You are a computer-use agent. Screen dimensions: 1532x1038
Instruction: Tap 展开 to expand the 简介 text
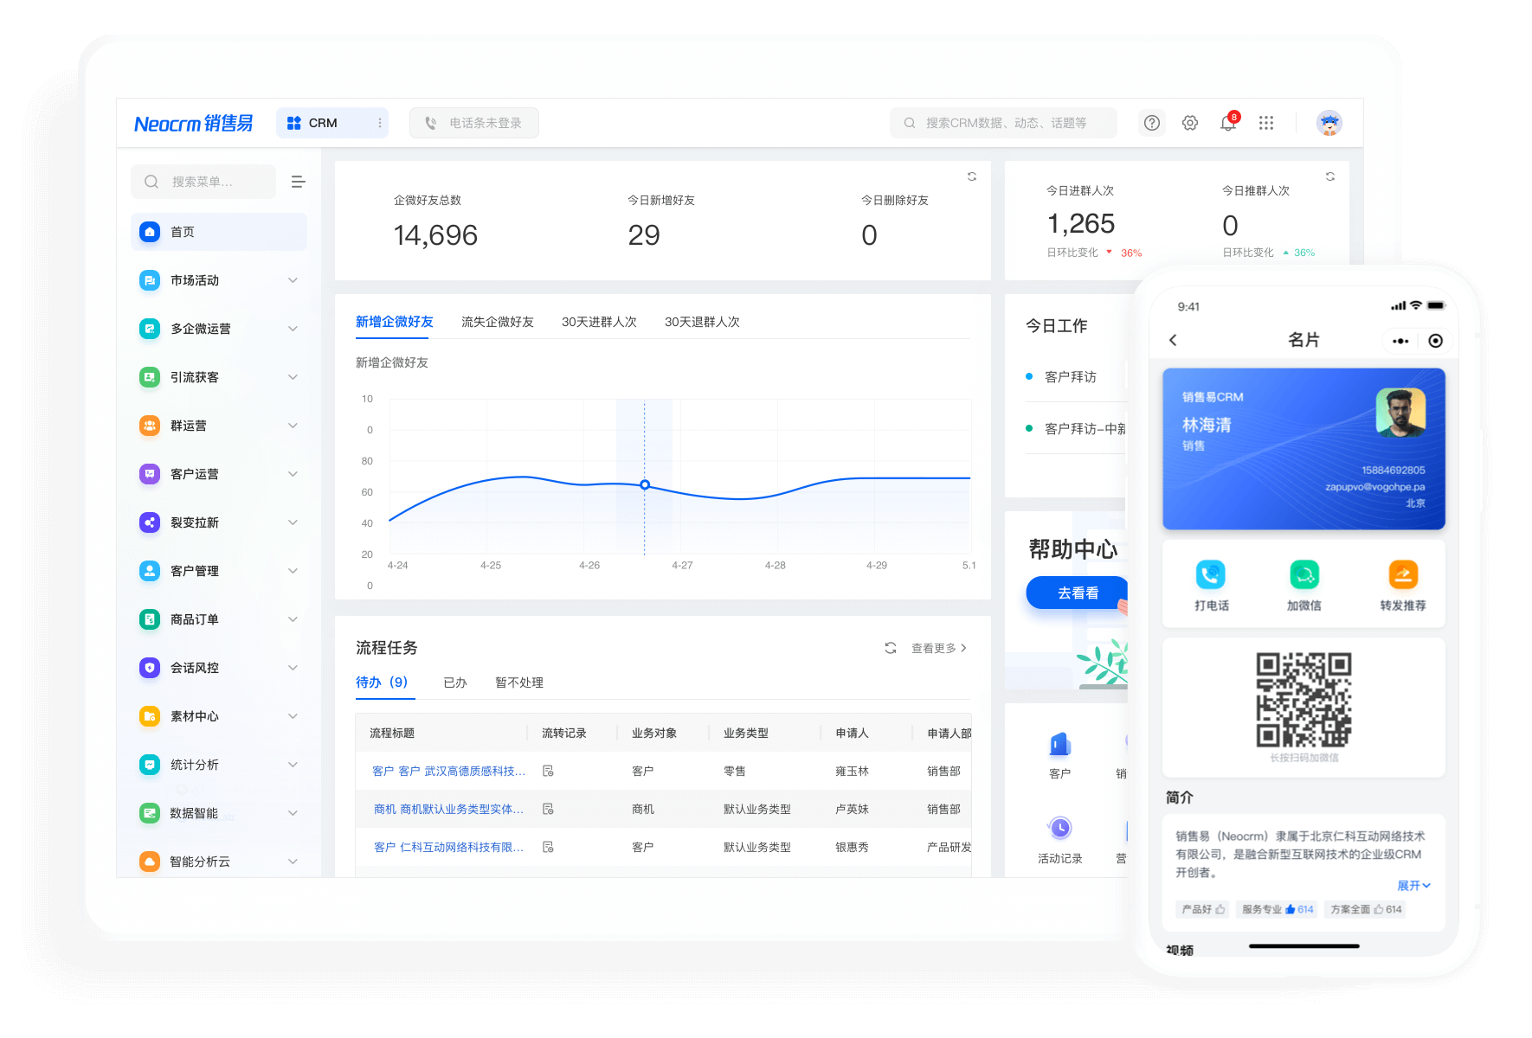click(x=1413, y=886)
